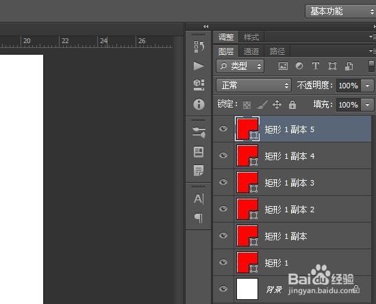Screen dimensions: 376x304
Task: Switch to the 通道 tab
Action: 251,51
